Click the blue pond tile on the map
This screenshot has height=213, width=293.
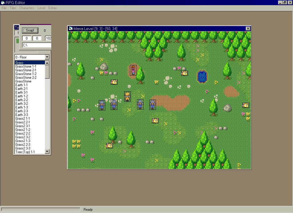pos(202,76)
